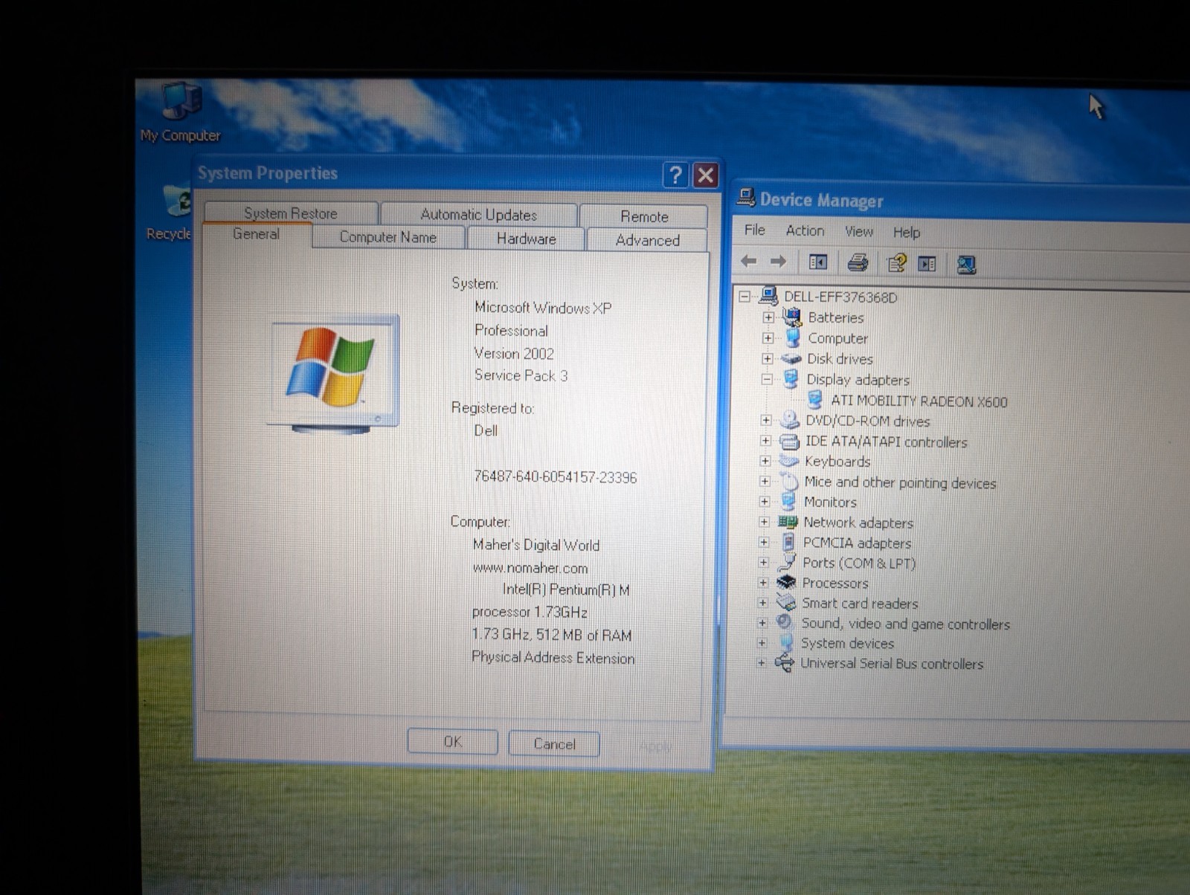Expand the DVD/CD-ROM drives node

tap(765, 421)
